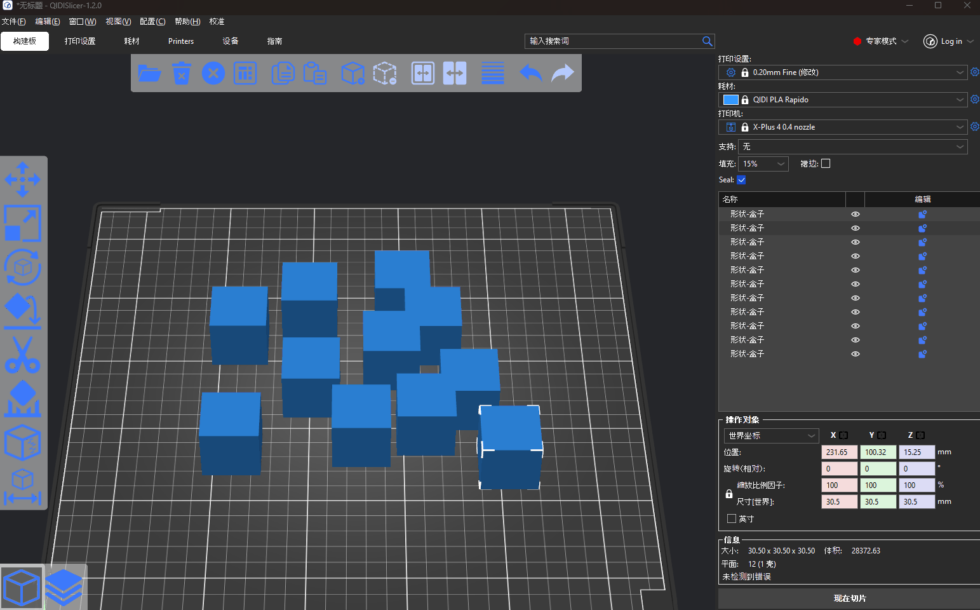Click the search magnifier icon
This screenshot has height=610, width=980.
707,41
